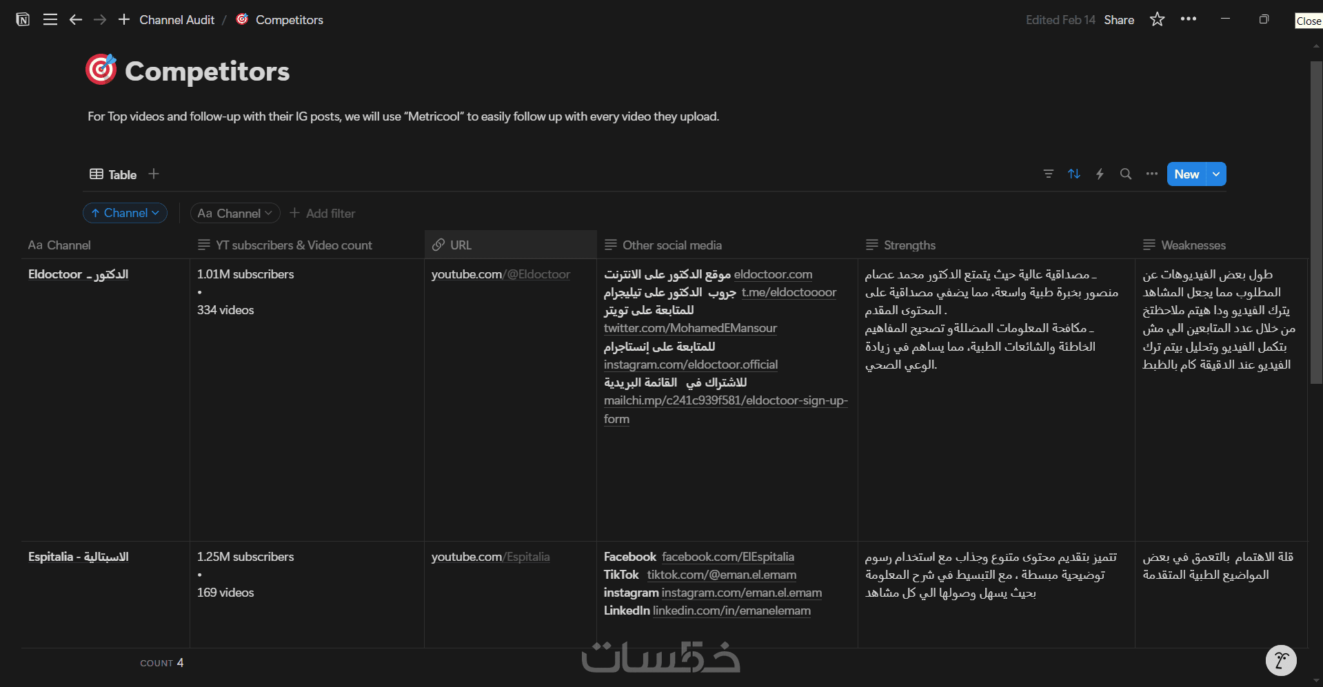Image resolution: width=1323 pixels, height=687 pixels.
Task: Favorite this page with the star icon
Action: click(1157, 19)
